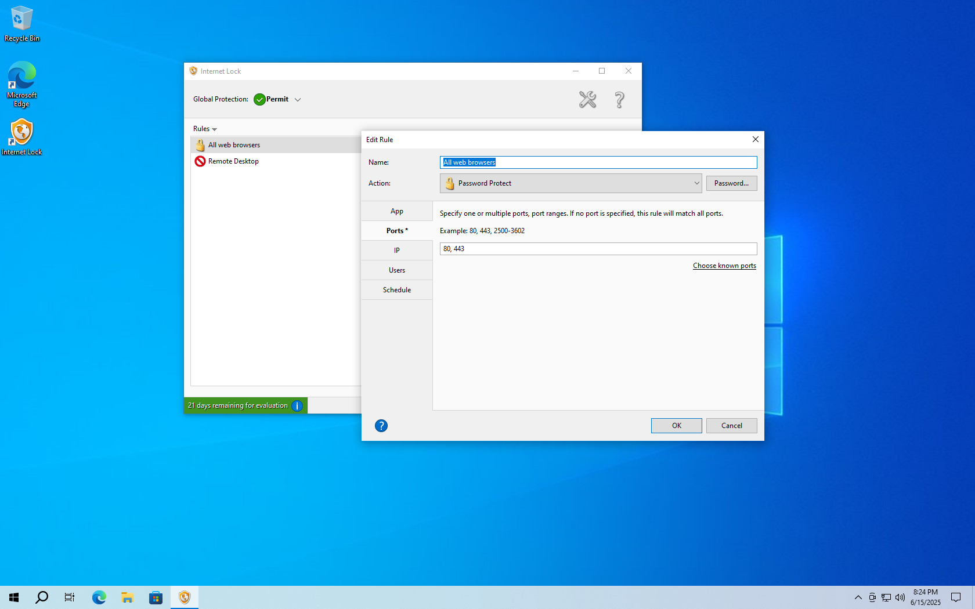Click the block icon beside Remote Desktop
This screenshot has height=609, width=975.
click(200, 161)
